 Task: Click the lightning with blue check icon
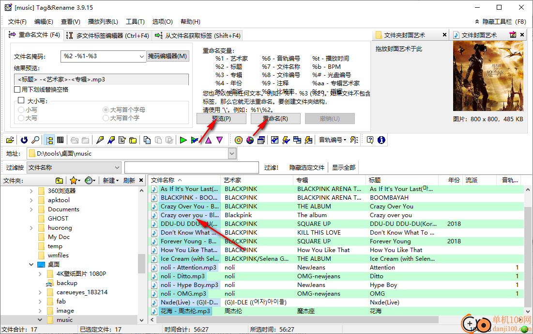tap(286, 140)
